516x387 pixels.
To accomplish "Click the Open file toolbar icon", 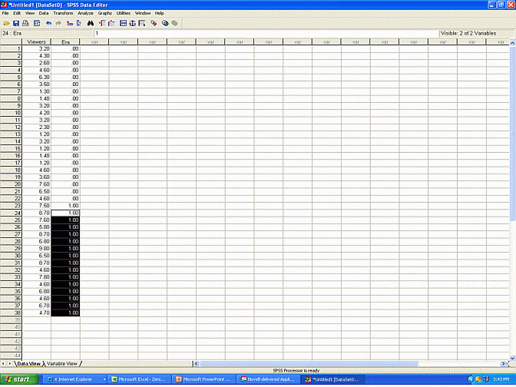I will click(6, 23).
